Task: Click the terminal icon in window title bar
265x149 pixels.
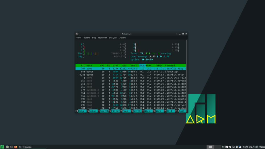Action: tap(77, 34)
